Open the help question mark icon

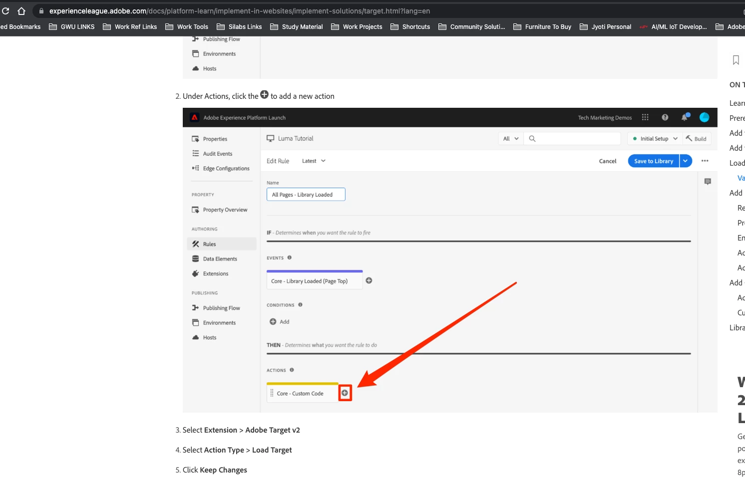coord(665,117)
